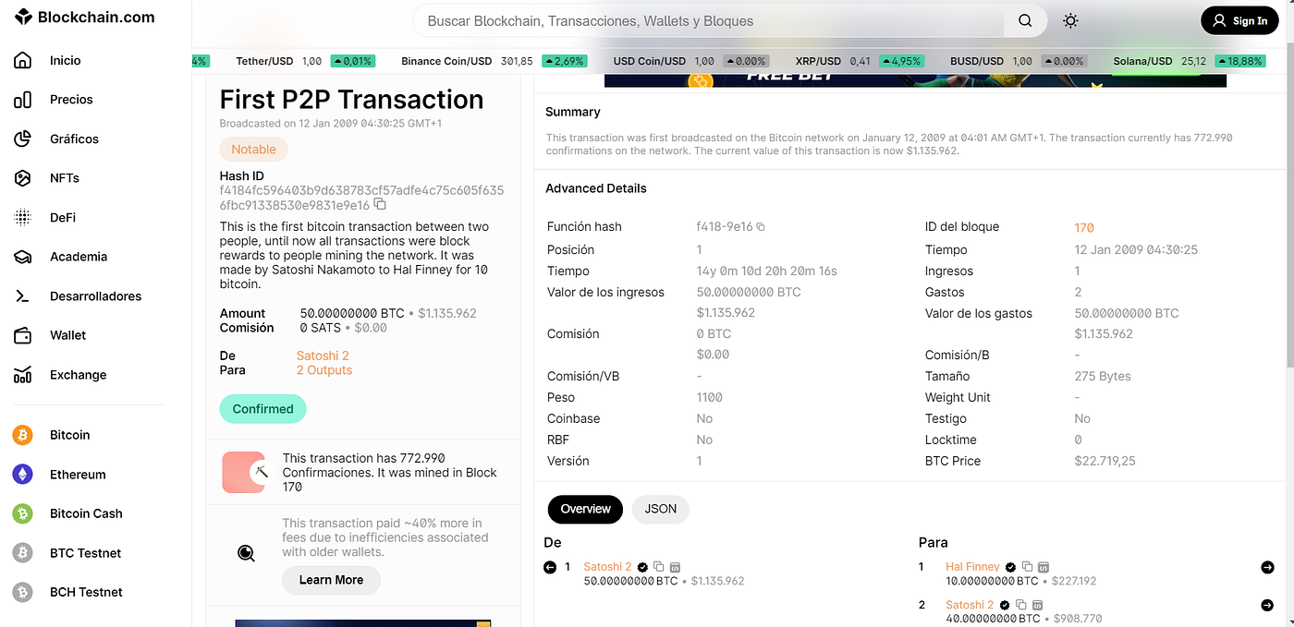Click the Tether/USD ticker entry
The width and height of the screenshot is (1294, 627).
(305, 61)
